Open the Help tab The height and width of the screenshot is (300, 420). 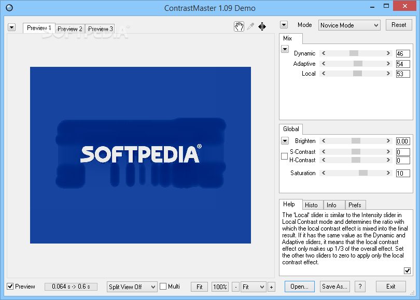coord(291,204)
